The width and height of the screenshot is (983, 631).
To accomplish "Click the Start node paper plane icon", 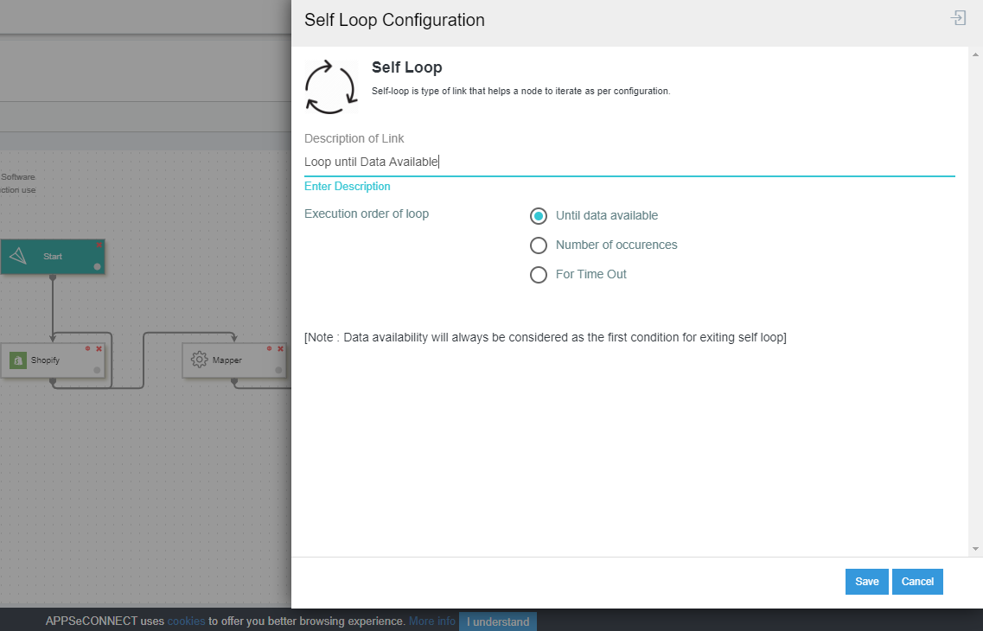I will tap(19, 257).
